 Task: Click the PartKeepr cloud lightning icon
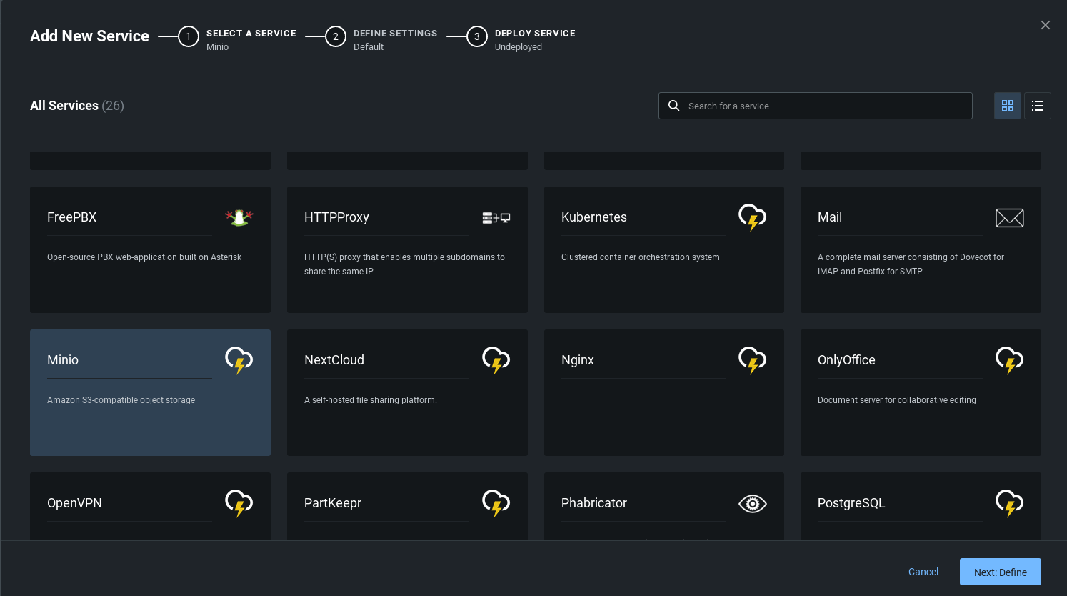click(x=496, y=503)
